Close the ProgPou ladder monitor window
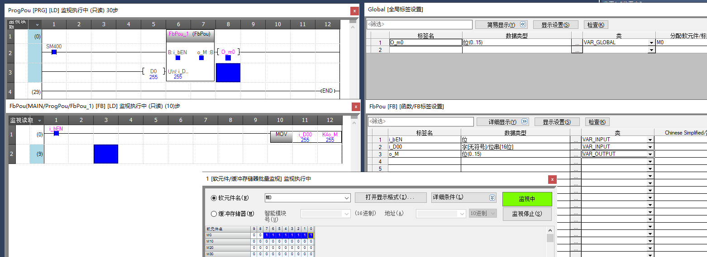The width and height of the screenshot is (707, 257). coord(354,11)
